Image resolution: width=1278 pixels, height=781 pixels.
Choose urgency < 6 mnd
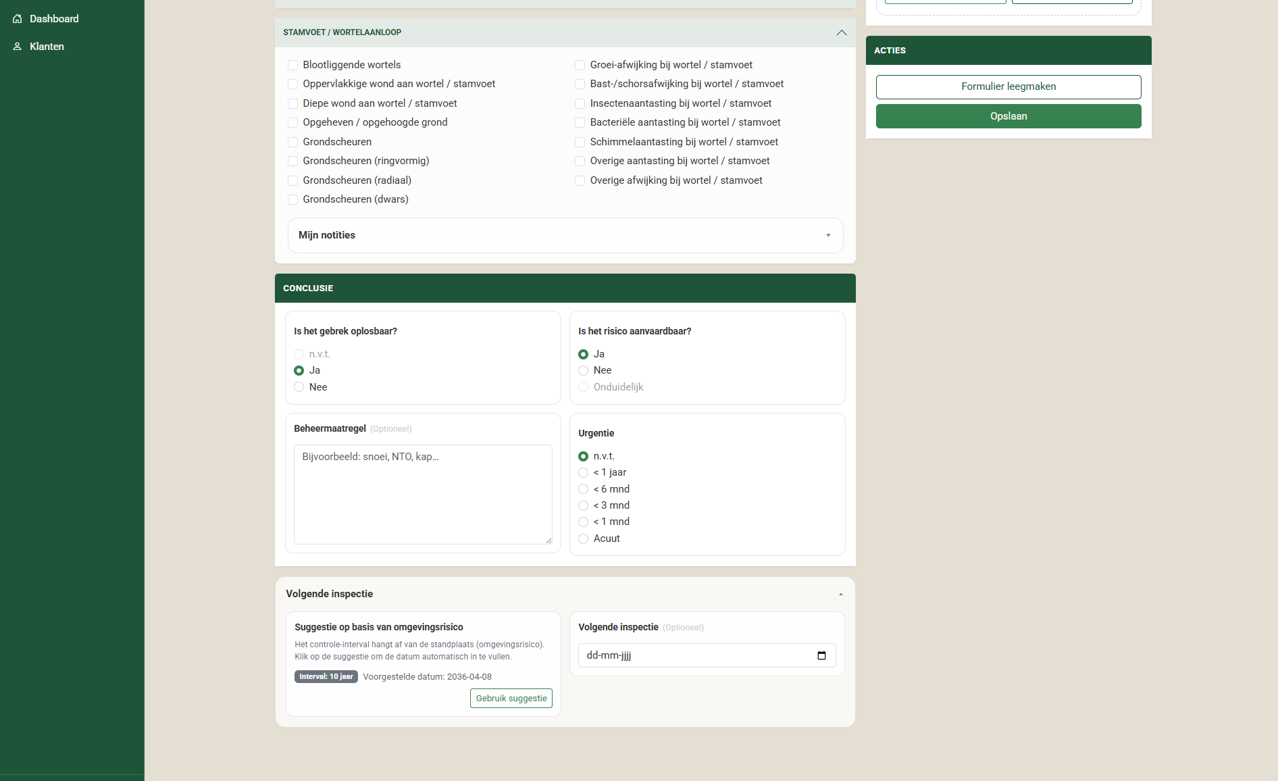(584, 489)
